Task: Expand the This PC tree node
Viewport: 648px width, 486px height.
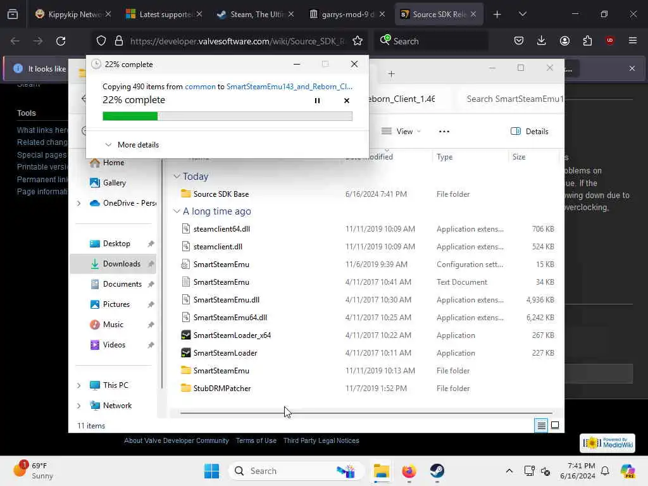Action: tap(78, 385)
